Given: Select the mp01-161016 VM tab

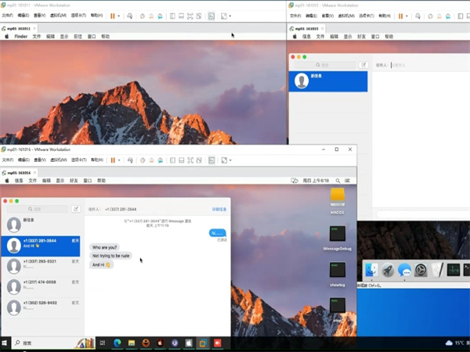Looking at the screenshot, I should click(x=19, y=171).
